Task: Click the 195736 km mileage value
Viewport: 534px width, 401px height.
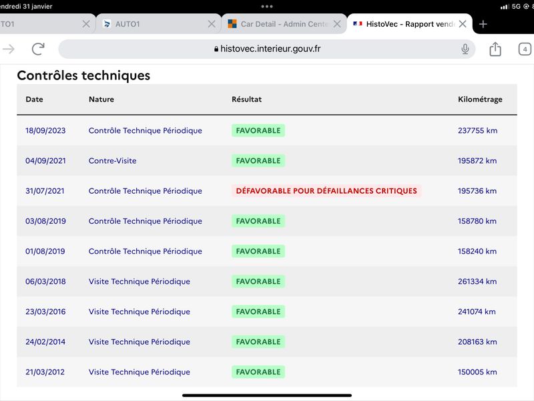Action: tap(477, 190)
